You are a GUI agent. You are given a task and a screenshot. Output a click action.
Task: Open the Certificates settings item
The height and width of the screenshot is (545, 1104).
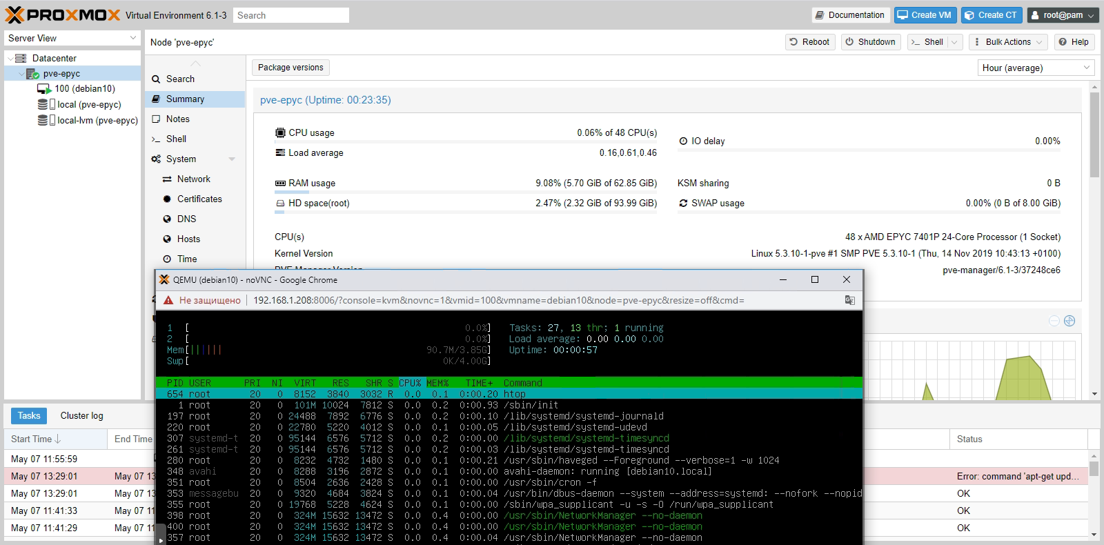[x=199, y=199]
